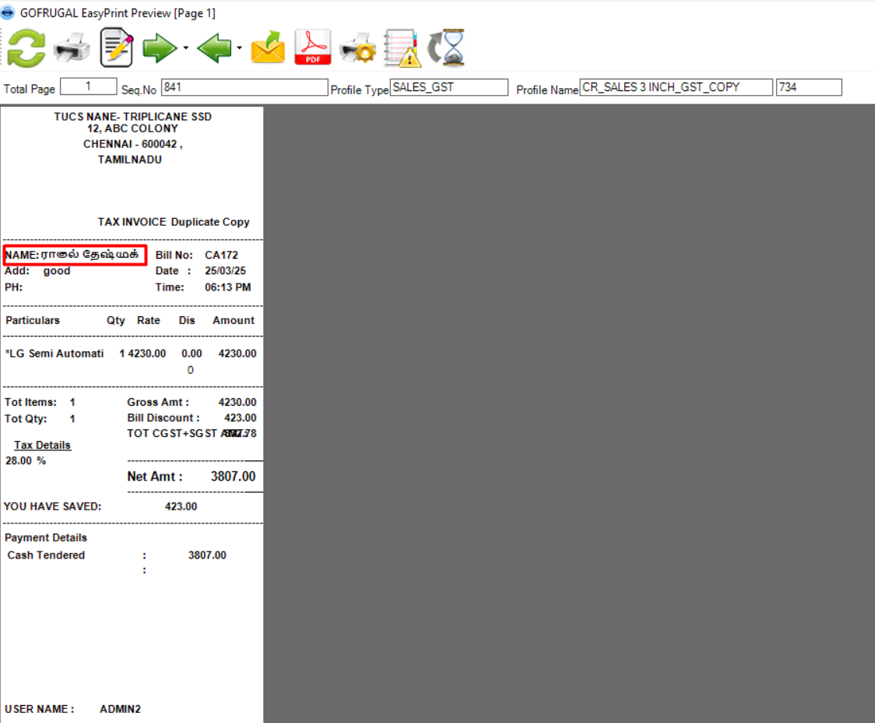Image resolution: width=875 pixels, height=723 pixels.
Task: Go to previous page green arrow
Action: [214, 48]
